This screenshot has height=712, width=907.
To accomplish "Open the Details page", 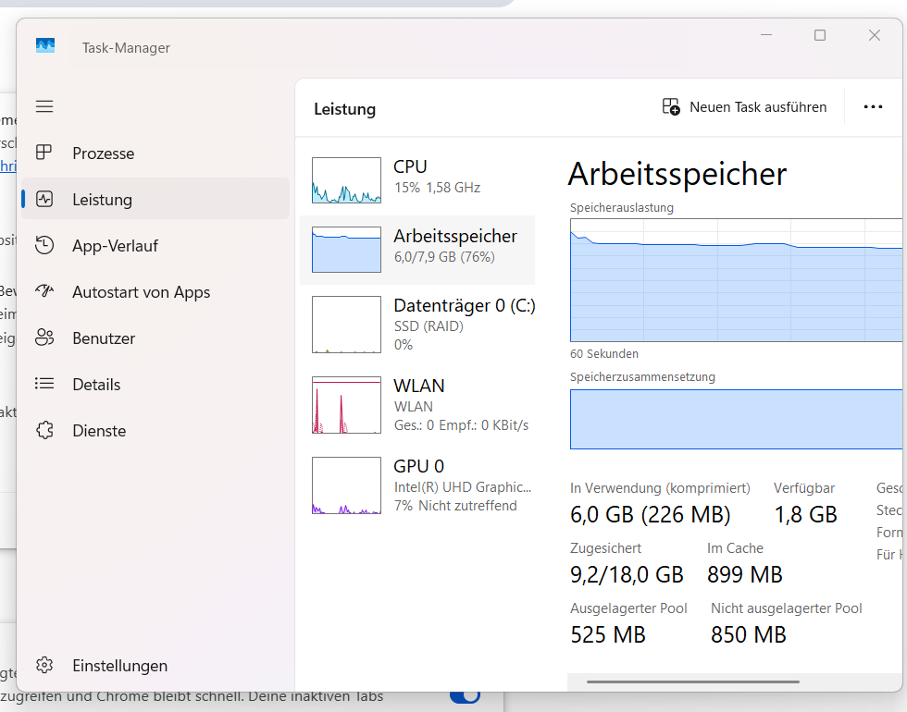I will point(155,385).
